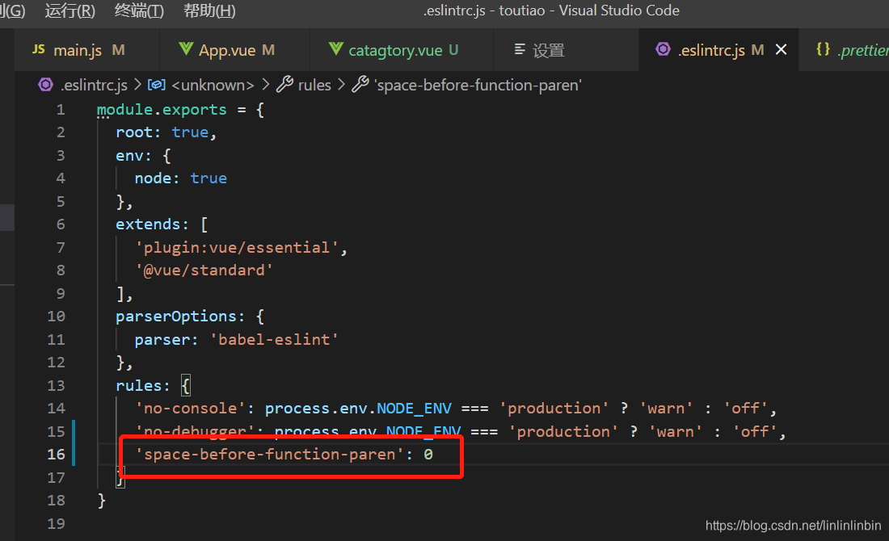Click 'true' value on line 4

(x=208, y=178)
